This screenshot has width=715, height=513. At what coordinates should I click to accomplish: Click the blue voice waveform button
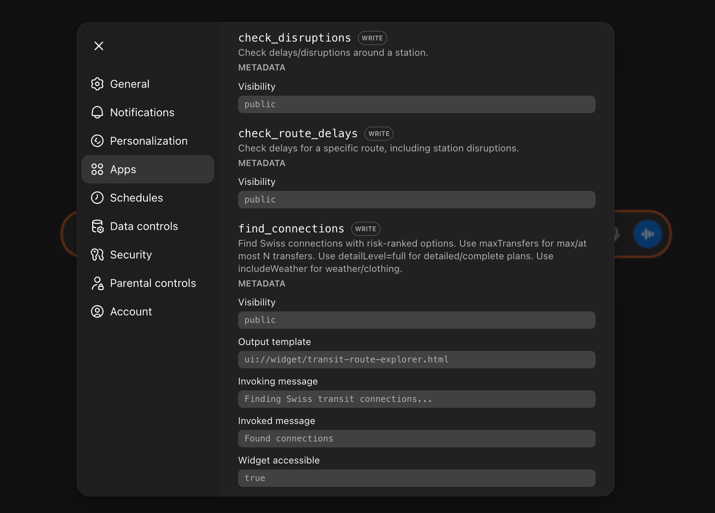[x=648, y=234]
